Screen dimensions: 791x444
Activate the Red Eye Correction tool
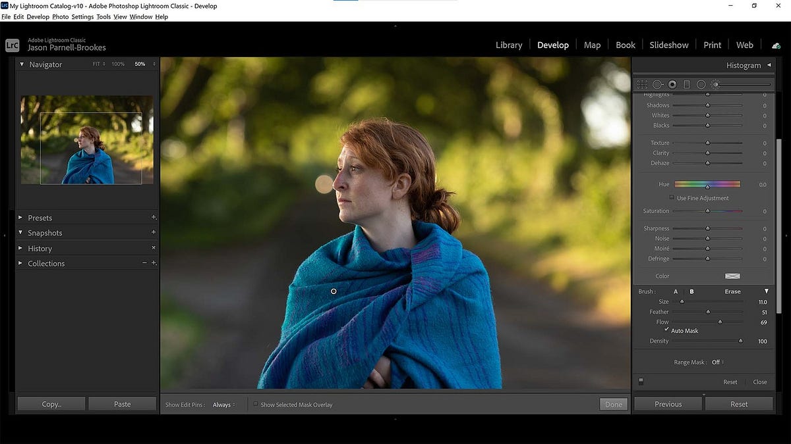tap(672, 84)
